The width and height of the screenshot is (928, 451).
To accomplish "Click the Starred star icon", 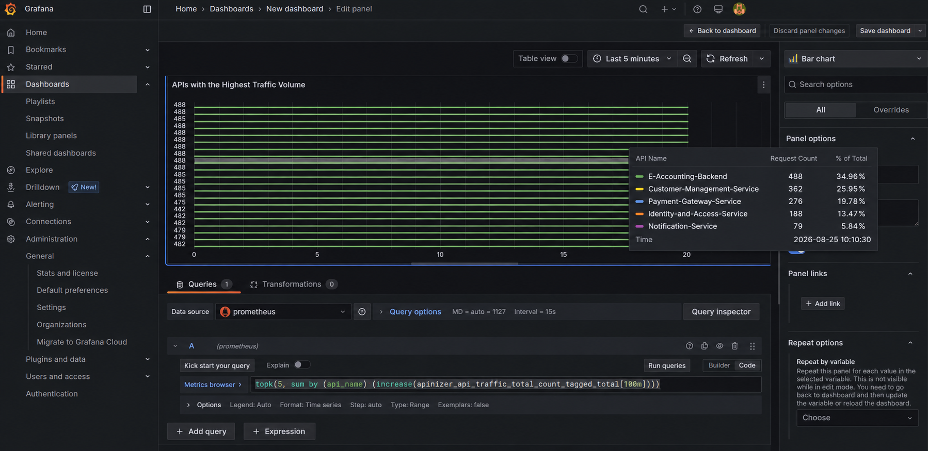I will (11, 67).
